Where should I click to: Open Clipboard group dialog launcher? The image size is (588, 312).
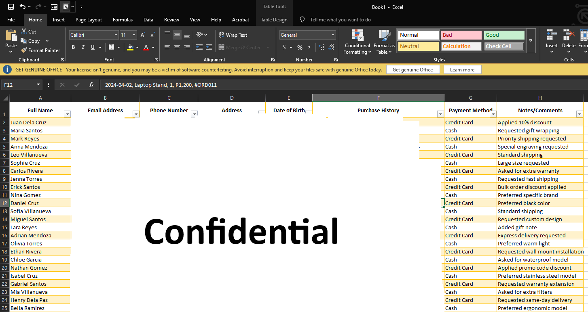[63, 60]
